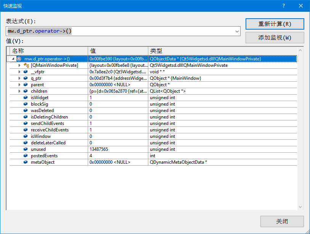Image resolution: width=310 pixels, height=234 pixels.
Task: Select the isWidget row name
Action: pyautogui.click(x=40, y=98)
